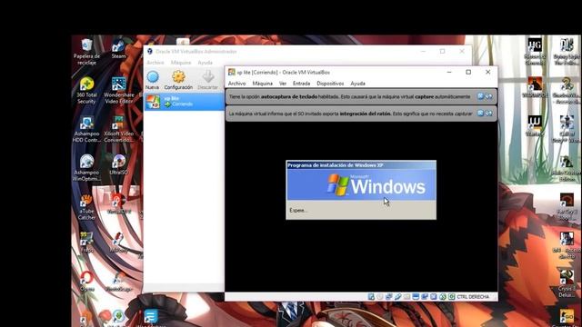The image size is (582, 327).
Task: Click 360 Total Security desktop icon
Action: pos(86,91)
